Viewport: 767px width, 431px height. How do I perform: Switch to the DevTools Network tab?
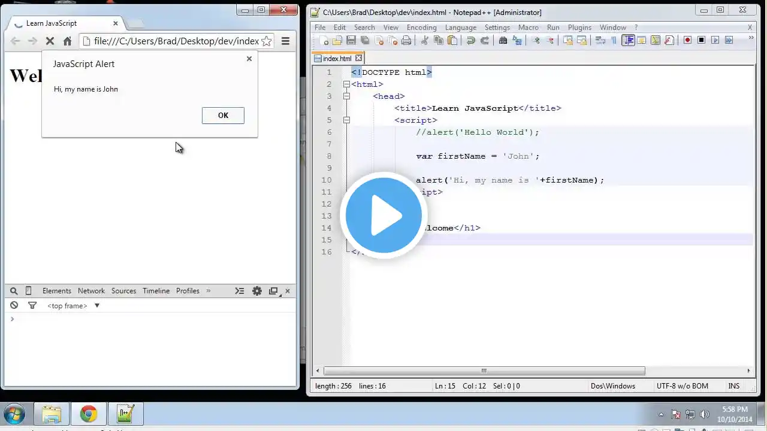pos(91,291)
